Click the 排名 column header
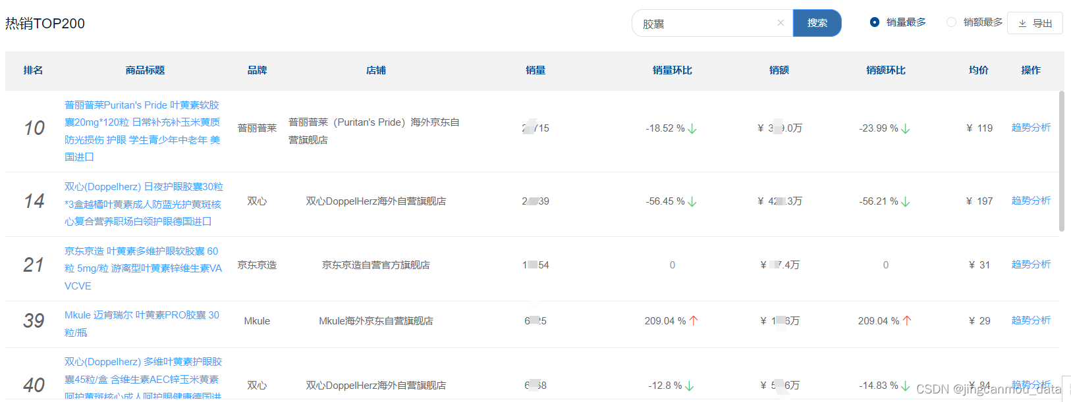1071x402 pixels. coord(33,70)
